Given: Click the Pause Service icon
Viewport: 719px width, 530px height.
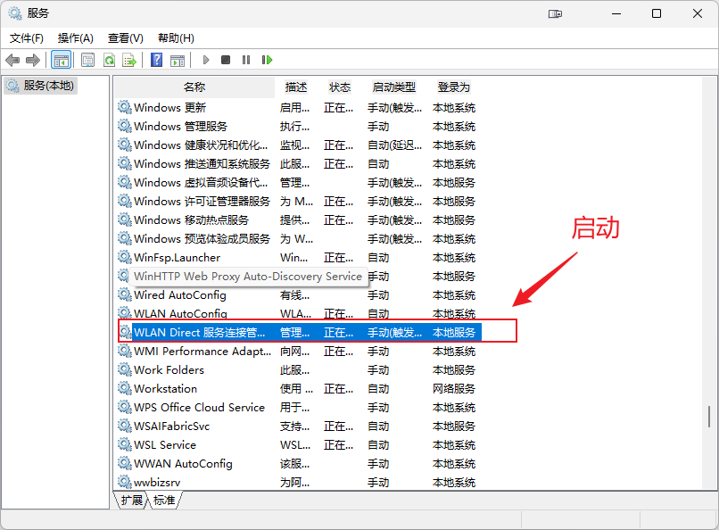Looking at the screenshot, I should pos(246,60).
